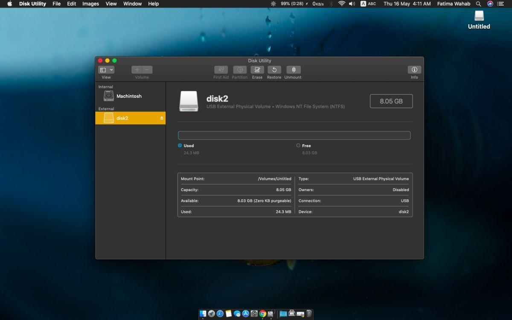Open the Untitled drive on the desktop
This screenshot has height=320, width=512.
click(479, 20)
